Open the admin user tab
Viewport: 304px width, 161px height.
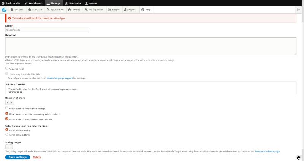coord(91,3)
